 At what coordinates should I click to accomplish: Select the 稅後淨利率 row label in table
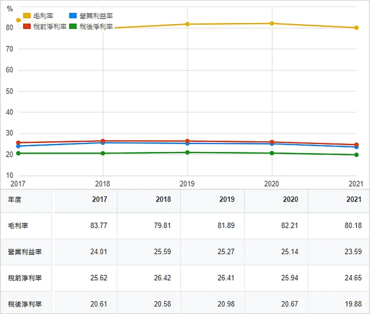click(25, 304)
